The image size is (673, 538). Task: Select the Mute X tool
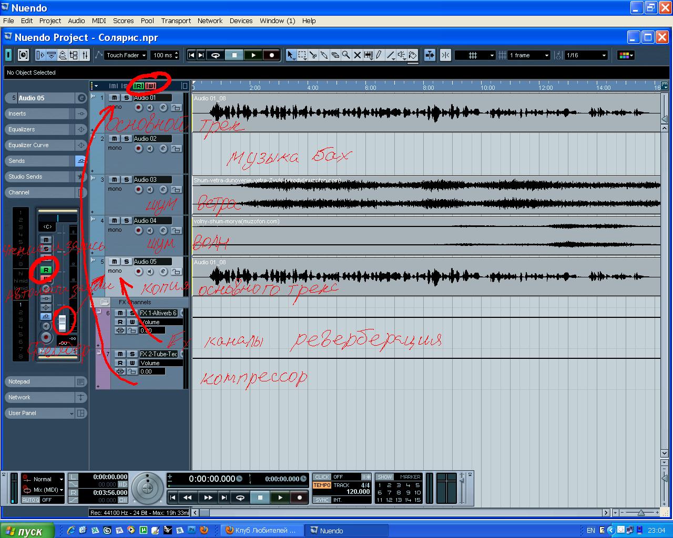pos(357,55)
